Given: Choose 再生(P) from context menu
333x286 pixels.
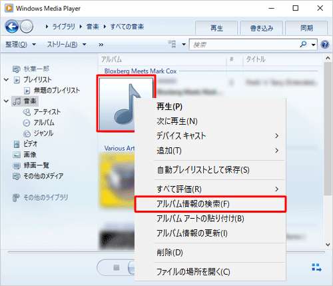Looking at the screenshot, I should click(210, 107).
